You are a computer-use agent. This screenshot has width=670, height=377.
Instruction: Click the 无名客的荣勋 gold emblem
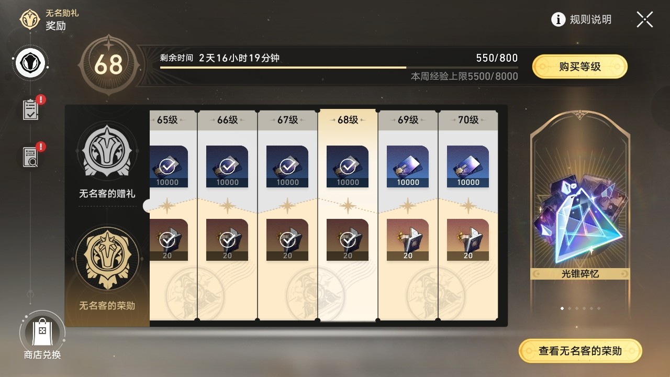click(x=107, y=258)
